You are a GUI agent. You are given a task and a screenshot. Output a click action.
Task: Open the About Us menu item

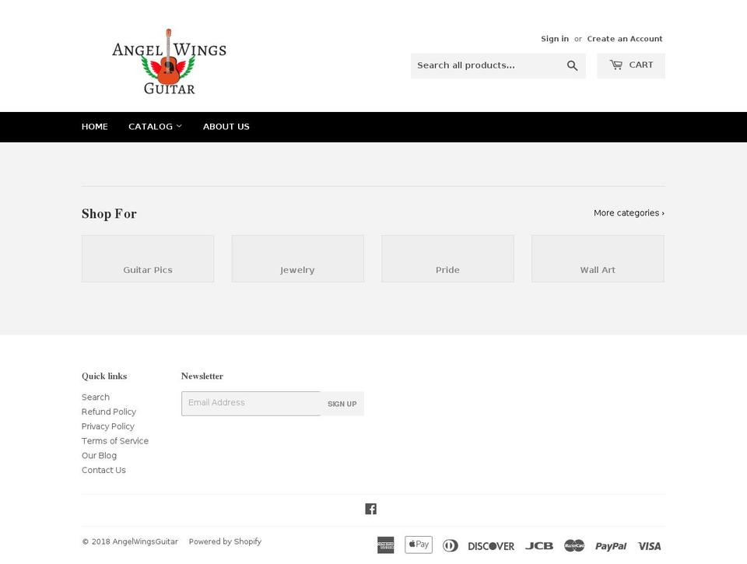[226, 127]
